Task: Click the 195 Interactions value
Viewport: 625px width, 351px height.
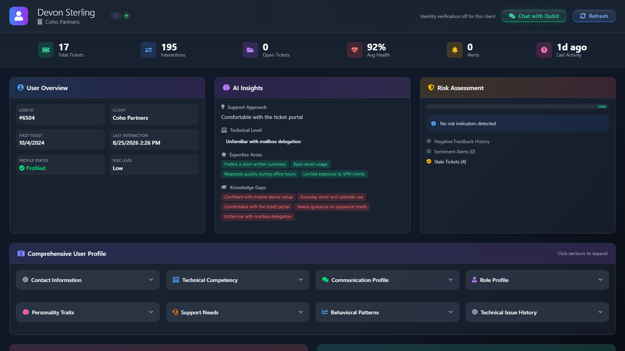Action: coord(169,47)
